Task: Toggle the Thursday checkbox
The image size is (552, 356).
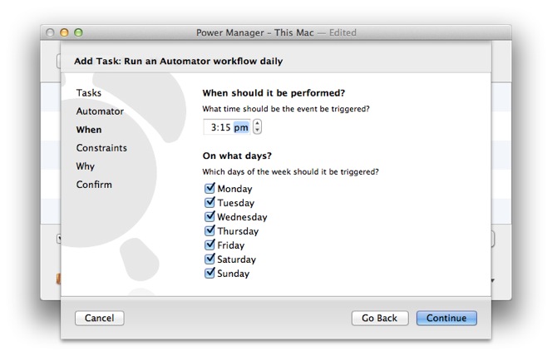Action: pos(209,230)
